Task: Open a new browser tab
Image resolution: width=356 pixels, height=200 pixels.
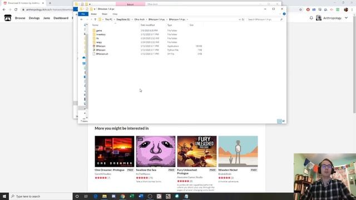Action: pos(50,3)
